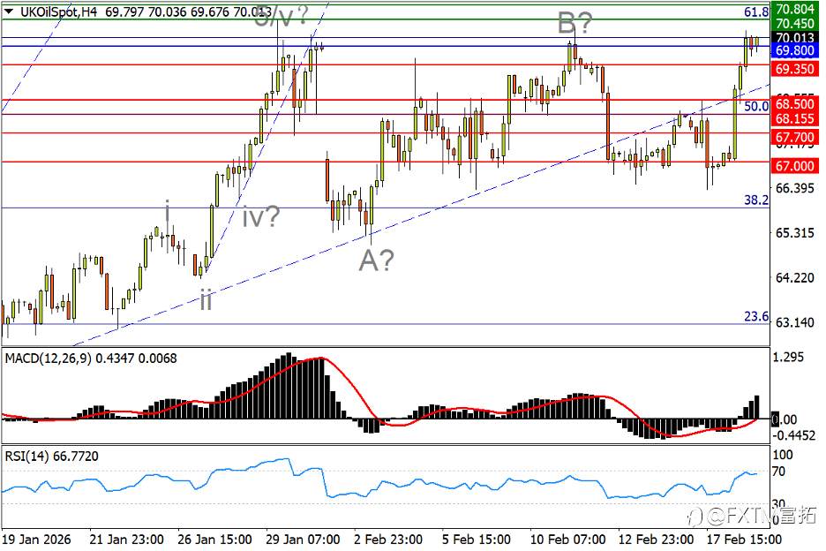
Task: Select the 68.500 red level label
Action: (795, 104)
